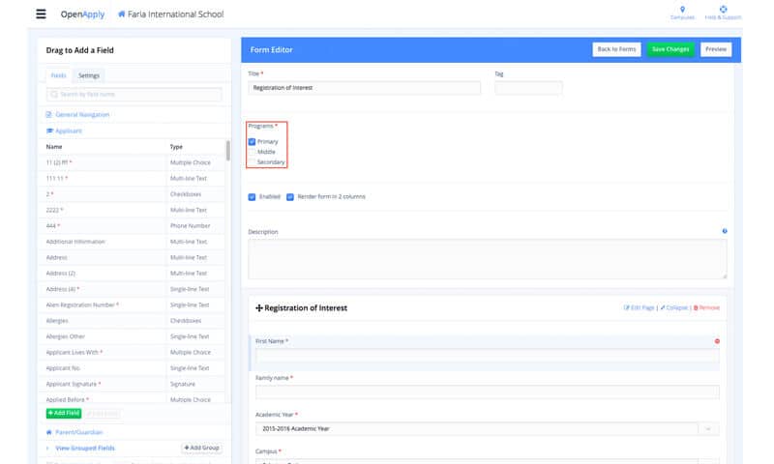
Task: Click the move handle beside Registration of Interest heading
Action: pyautogui.click(x=258, y=308)
